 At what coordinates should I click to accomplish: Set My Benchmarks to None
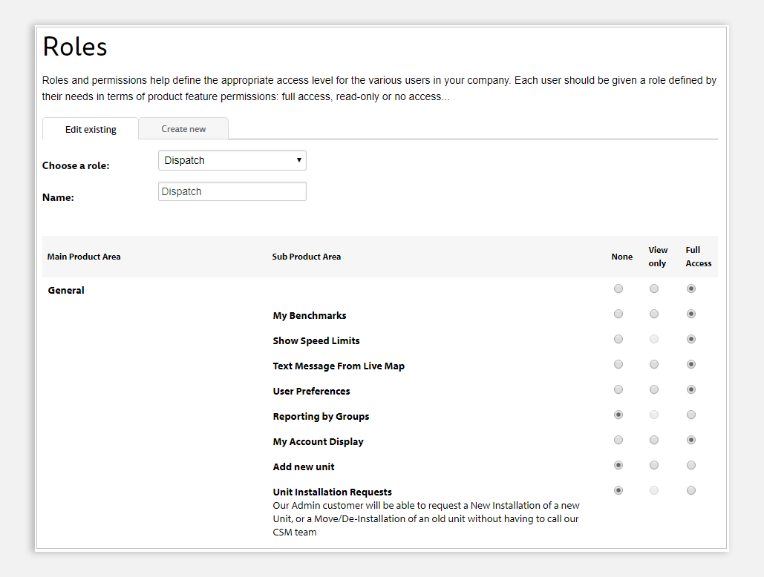pyautogui.click(x=618, y=314)
